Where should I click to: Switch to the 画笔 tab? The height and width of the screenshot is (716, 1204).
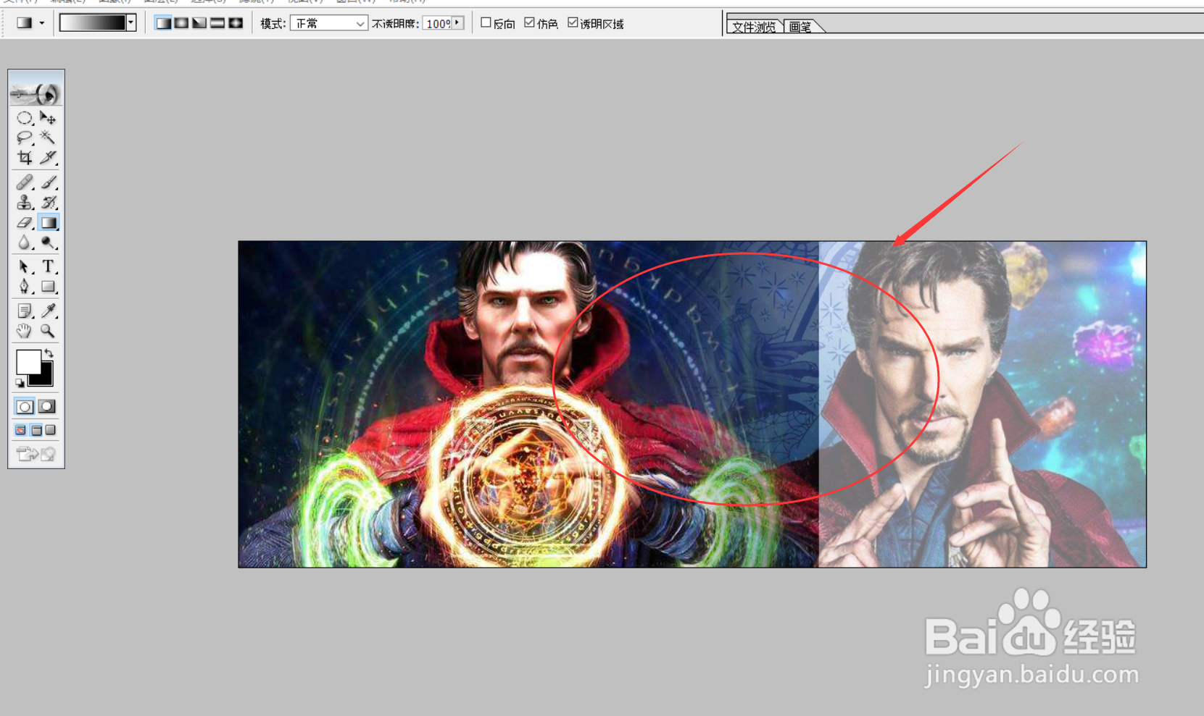pyautogui.click(x=800, y=27)
